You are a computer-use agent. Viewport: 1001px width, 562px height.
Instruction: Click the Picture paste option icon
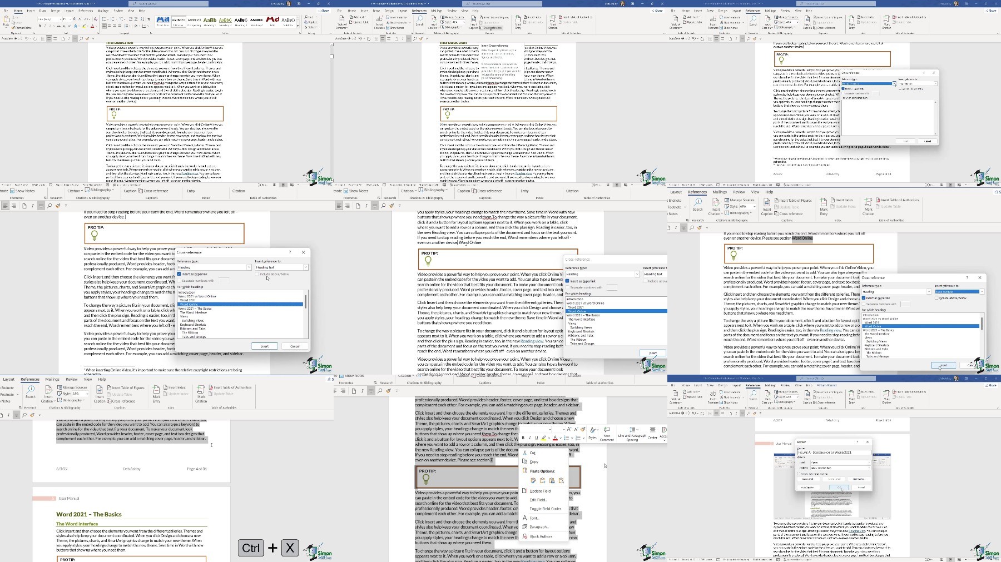pyautogui.click(x=552, y=480)
